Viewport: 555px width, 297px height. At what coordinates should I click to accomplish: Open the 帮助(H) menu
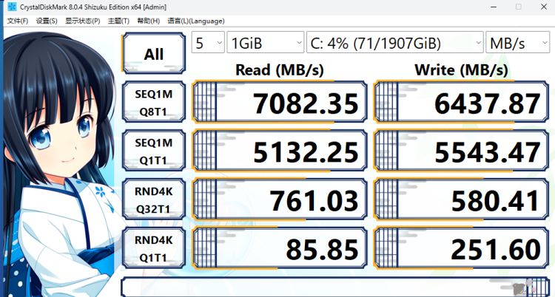[148, 21]
